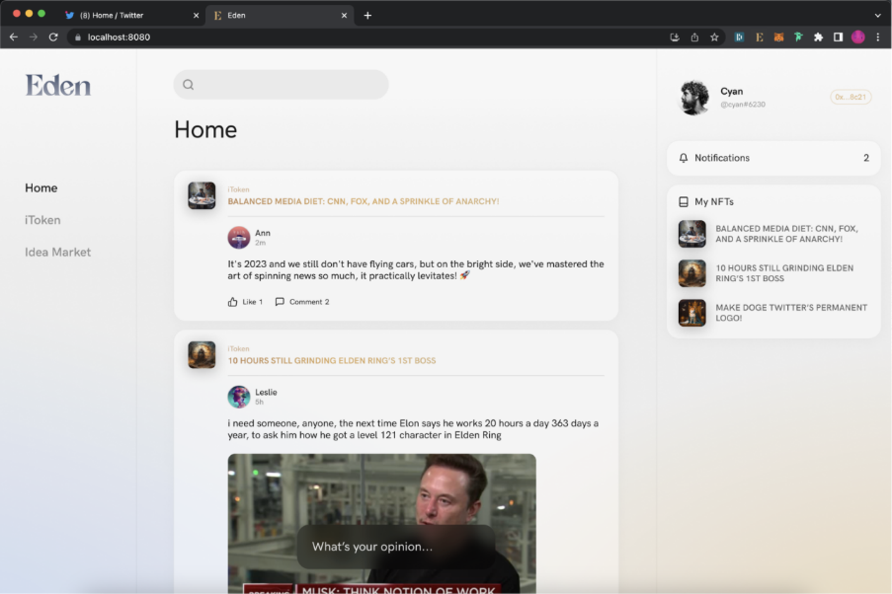Click the My NFTs book icon

(684, 202)
